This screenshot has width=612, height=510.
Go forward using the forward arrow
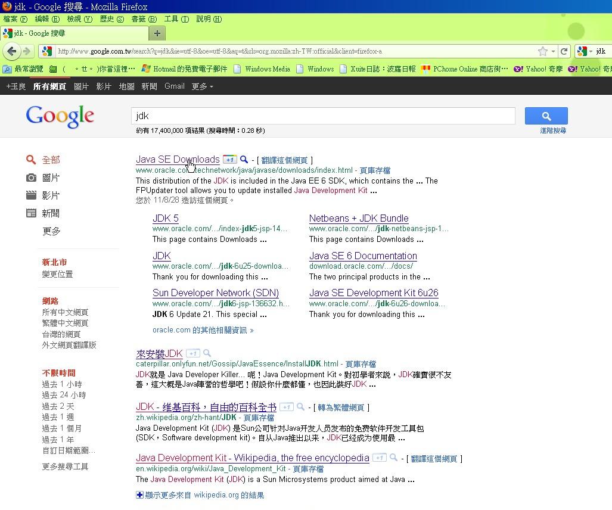pyautogui.click(x=27, y=51)
